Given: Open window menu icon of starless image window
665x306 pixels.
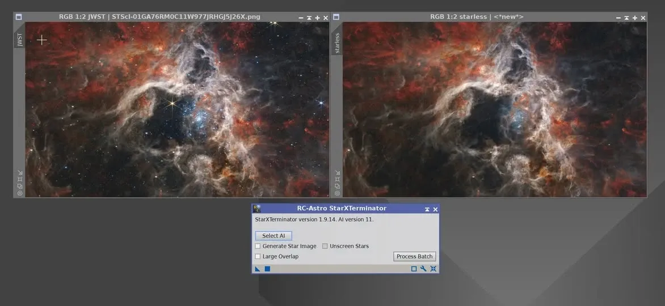Looking at the screenshot, I should point(336,17).
